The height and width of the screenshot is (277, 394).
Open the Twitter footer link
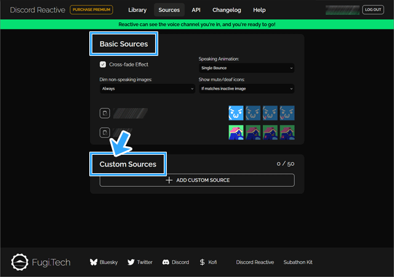pyautogui.click(x=145, y=262)
